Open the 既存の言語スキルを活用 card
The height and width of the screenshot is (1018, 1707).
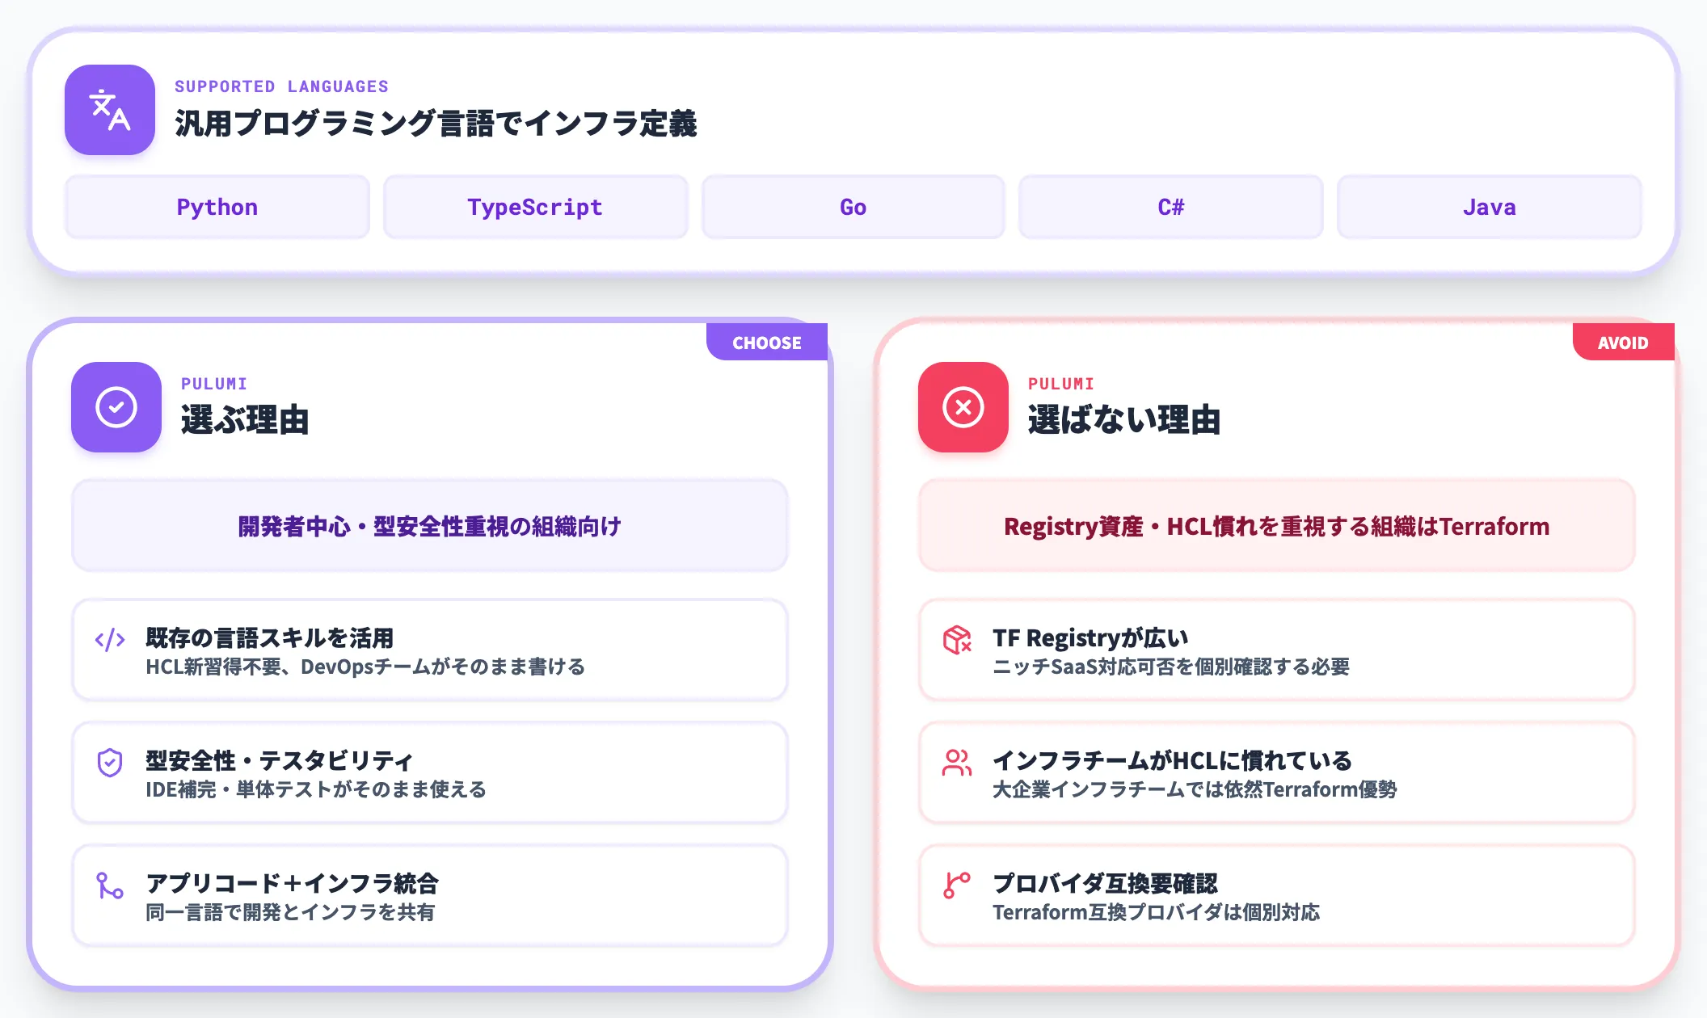click(x=430, y=650)
